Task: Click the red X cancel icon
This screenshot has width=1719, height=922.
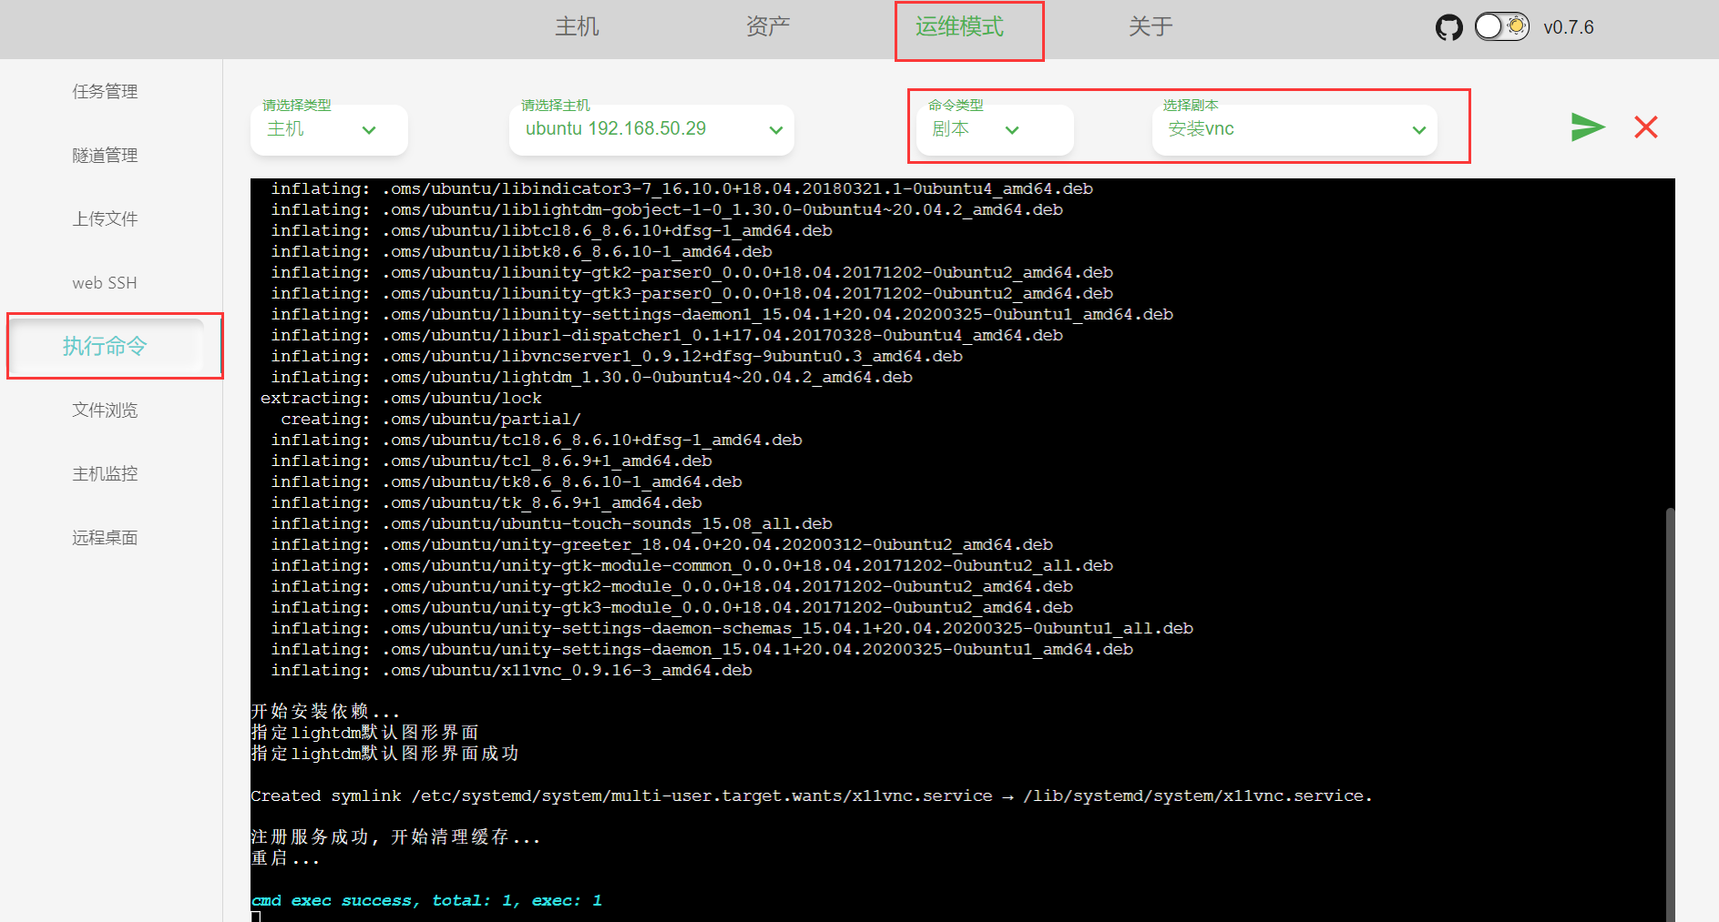Action: click(x=1646, y=127)
